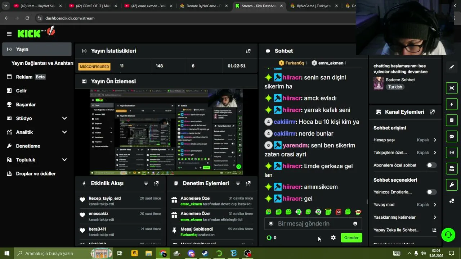Screen dimensions: 461x259
Task: Open Yapay Zeka ile Sohbet external link
Action: pos(434,230)
